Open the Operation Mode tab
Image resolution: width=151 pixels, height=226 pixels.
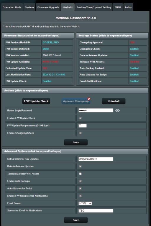point(12,7)
